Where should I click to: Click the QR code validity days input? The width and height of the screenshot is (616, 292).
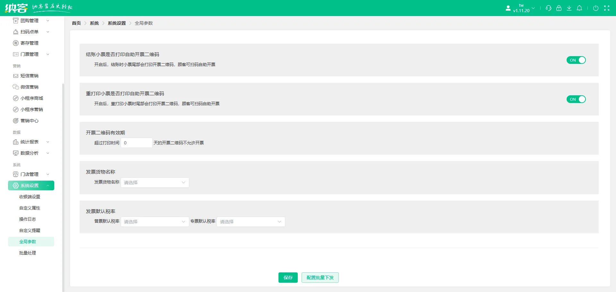[x=136, y=143]
